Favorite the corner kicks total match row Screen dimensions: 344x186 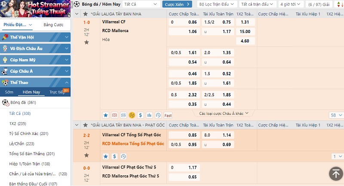click(105, 156)
